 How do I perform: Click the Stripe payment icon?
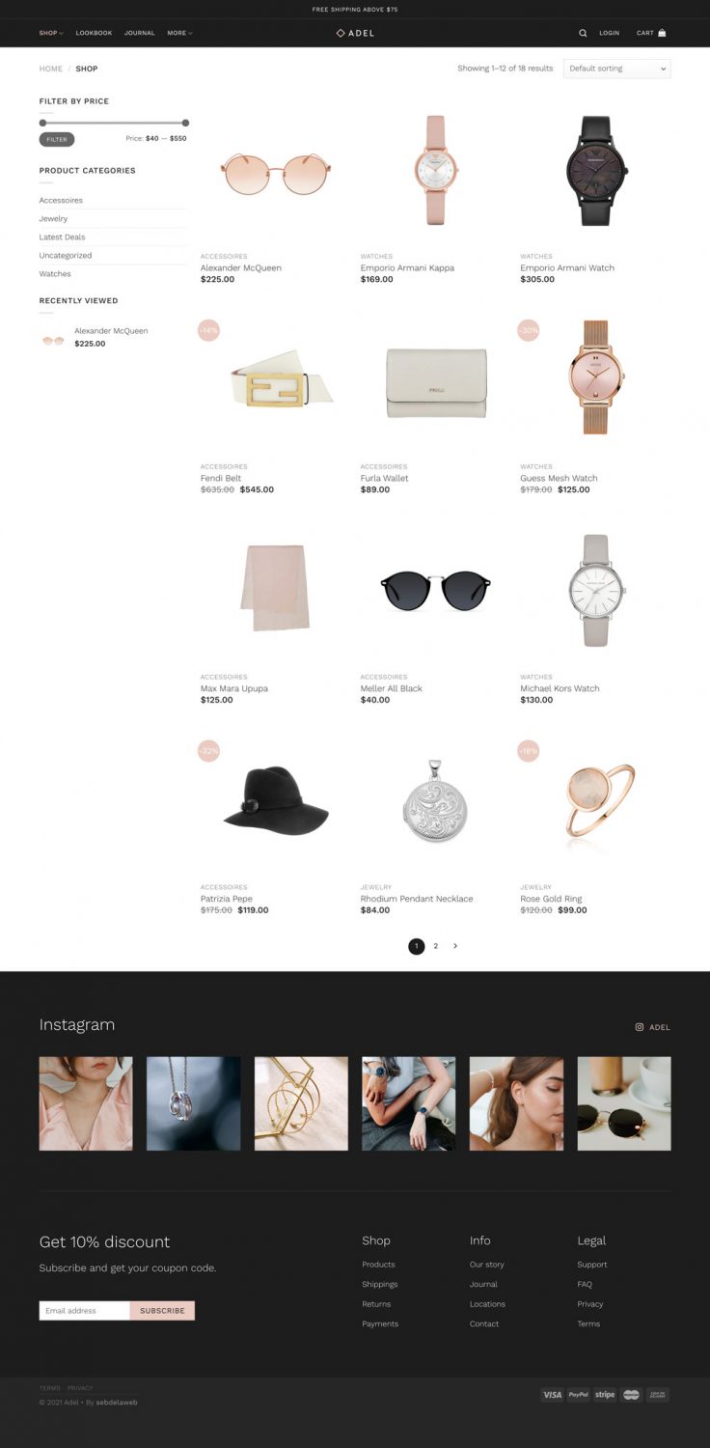click(x=605, y=1394)
